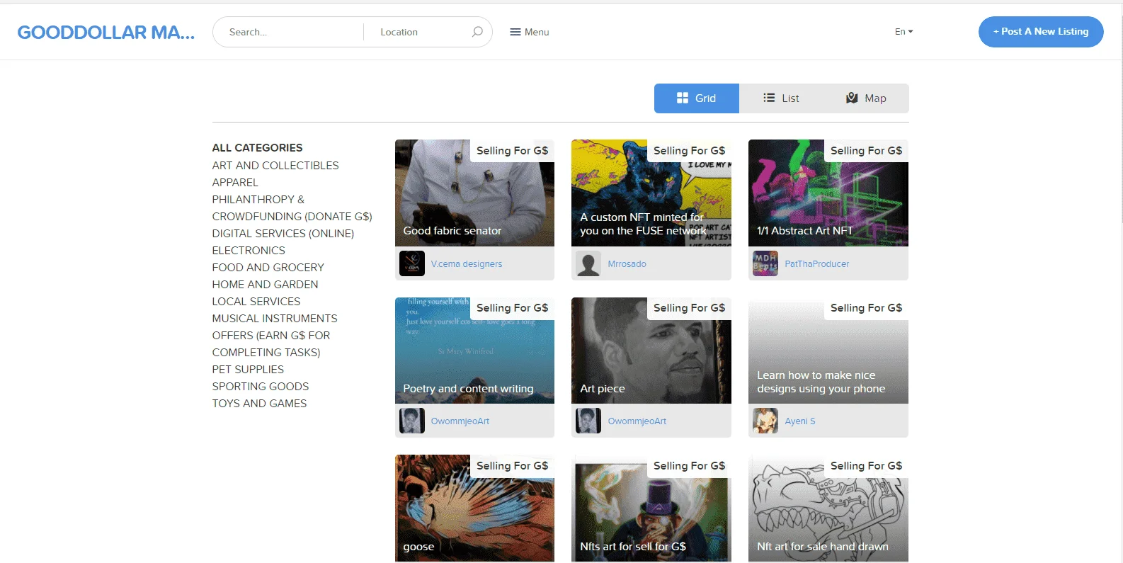Open OwommjeoArt avatar under Art piece
The height and width of the screenshot is (563, 1123).
click(x=588, y=421)
